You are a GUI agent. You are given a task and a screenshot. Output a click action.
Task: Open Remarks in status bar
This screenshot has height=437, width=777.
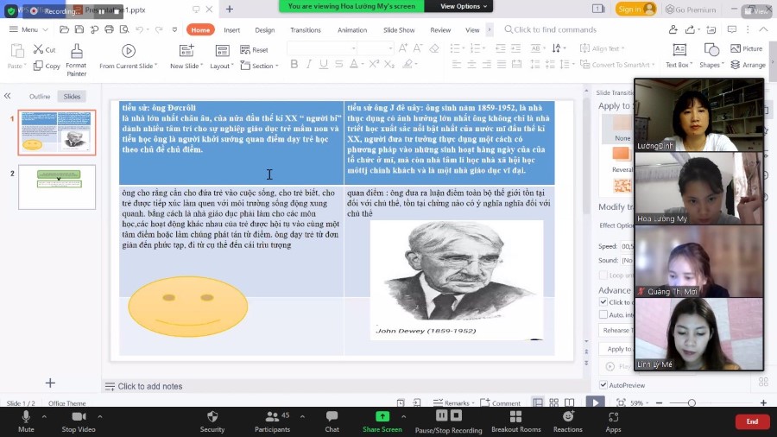point(453,402)
